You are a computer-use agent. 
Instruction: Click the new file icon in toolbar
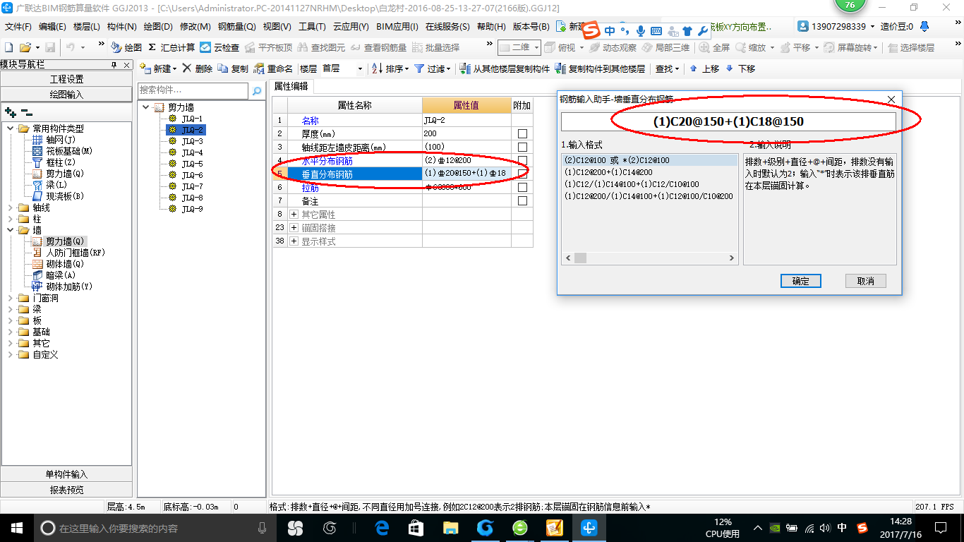tap(8, 47)
